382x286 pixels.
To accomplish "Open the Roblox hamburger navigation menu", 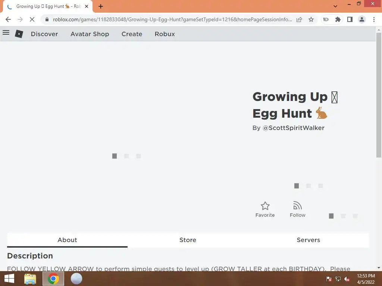I will pyautogui.click(x=6, y=32).
